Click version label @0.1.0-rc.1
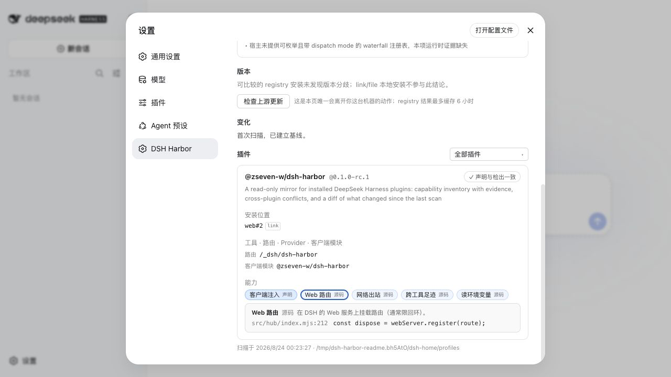This screenshot has width=671, height=377. click(x=349, y=177)
